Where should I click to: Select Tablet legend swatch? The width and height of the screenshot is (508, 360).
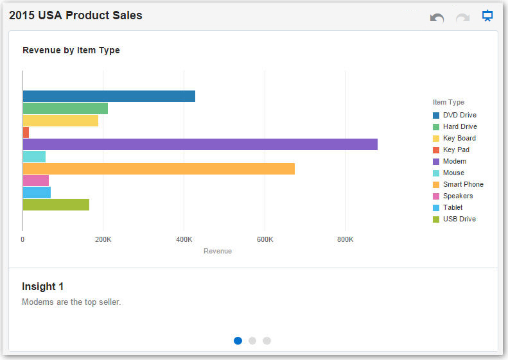coord(436,208)
